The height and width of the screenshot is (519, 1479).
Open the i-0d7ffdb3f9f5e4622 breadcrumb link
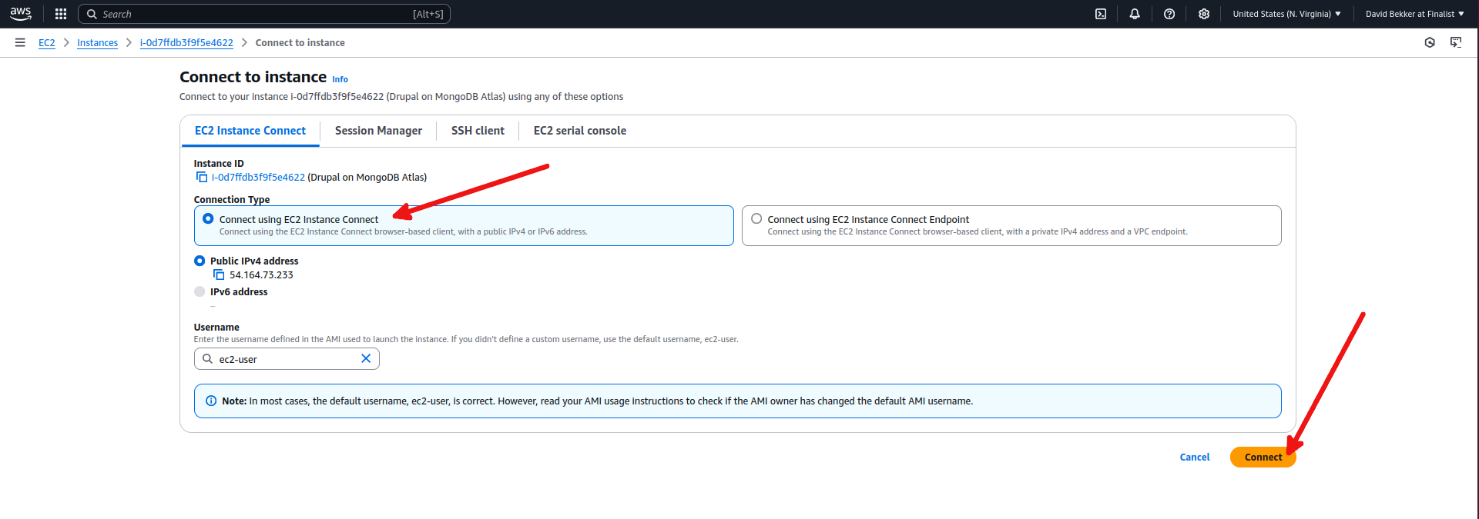[186, 43]
